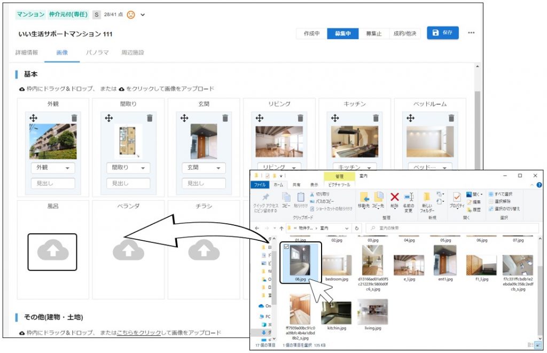Click 履歴 in Explorer ribbon
The width and height of the screenshot is (547, 353).
coord(474,210)
